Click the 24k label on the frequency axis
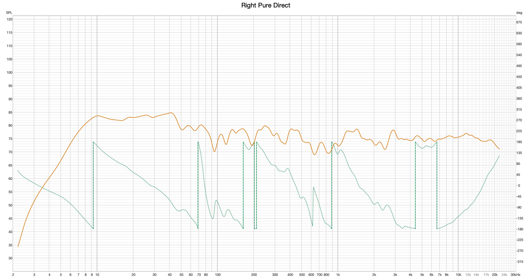The height and width of the screenshot is (278, 532). click(x=504, y=275)
